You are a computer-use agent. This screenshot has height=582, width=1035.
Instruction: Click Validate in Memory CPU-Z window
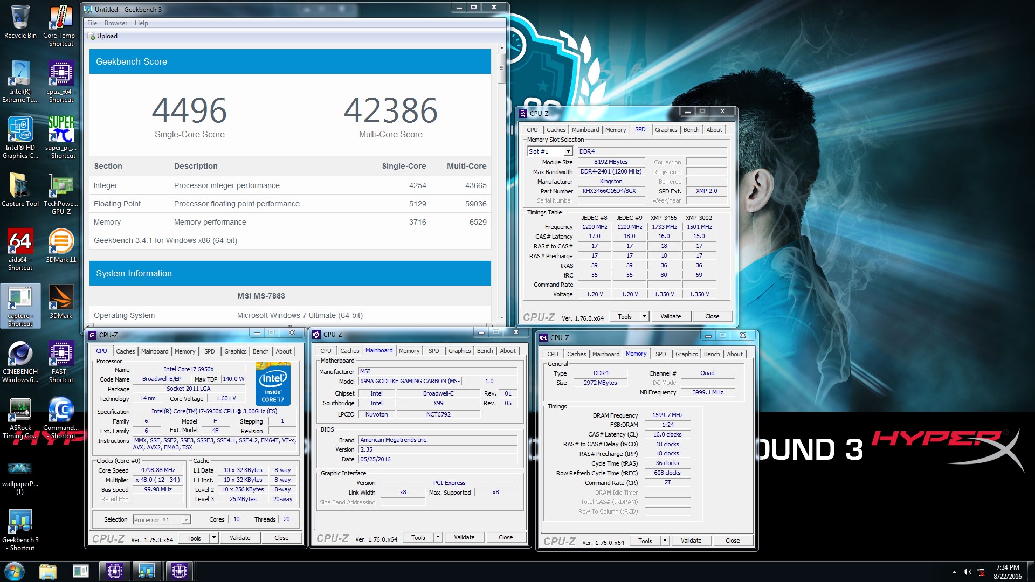691,541
